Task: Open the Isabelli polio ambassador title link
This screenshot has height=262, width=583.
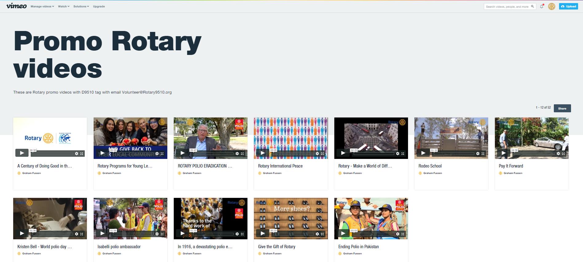Action: 119,247
